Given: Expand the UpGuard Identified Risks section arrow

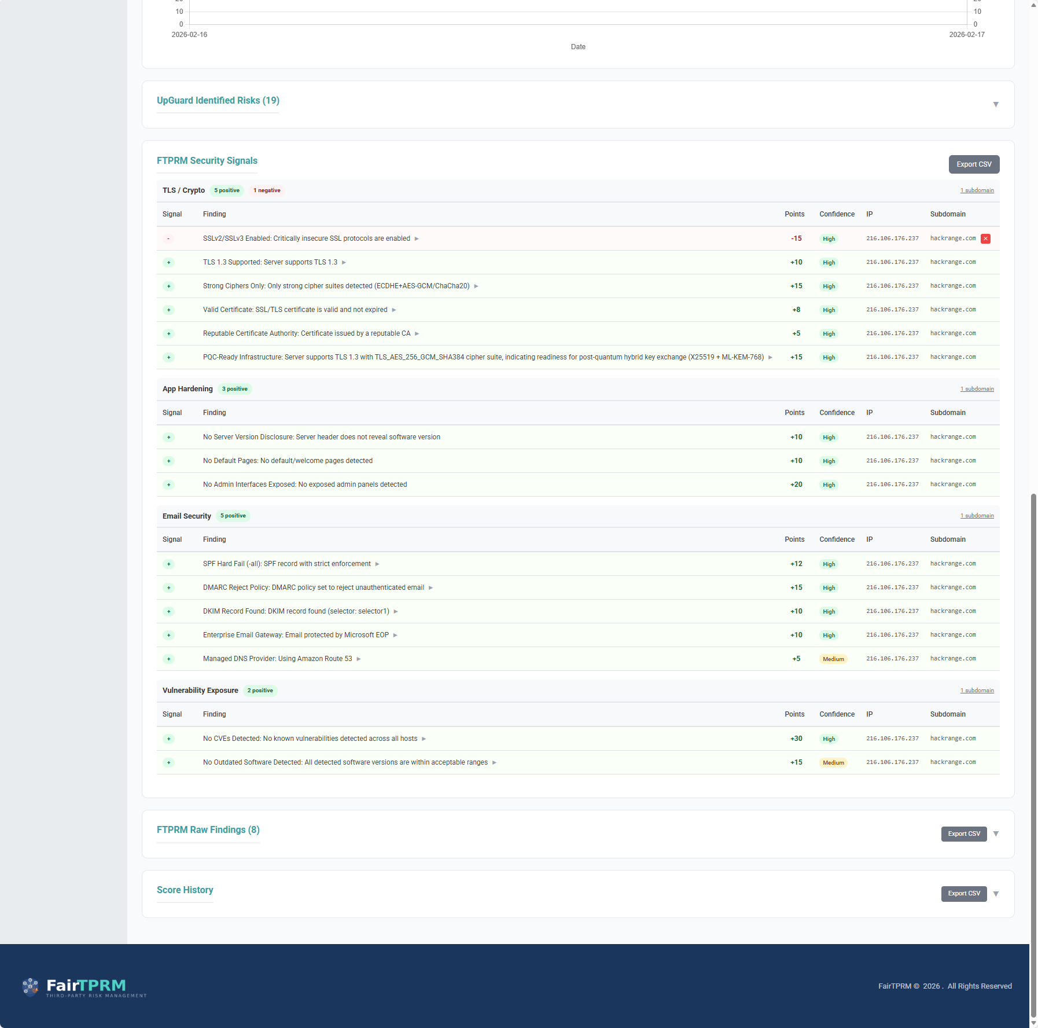Looking at the screenshot, I should point(996,105).
